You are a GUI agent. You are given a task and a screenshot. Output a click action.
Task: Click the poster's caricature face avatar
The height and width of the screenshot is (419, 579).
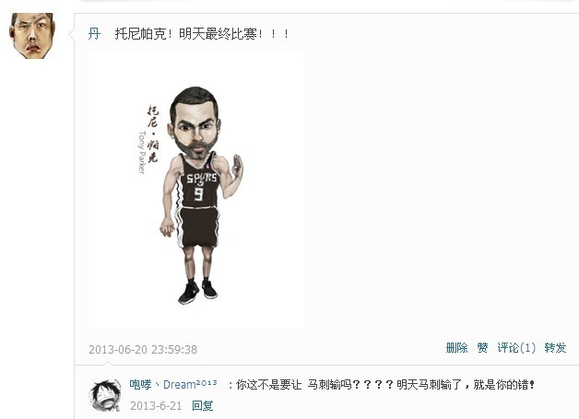point(32,36)
